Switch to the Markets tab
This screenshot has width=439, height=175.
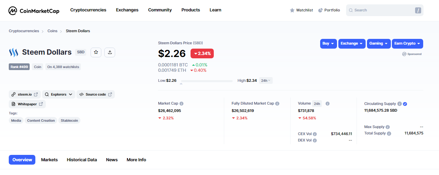pyautogui.click(x=49, y=160)
